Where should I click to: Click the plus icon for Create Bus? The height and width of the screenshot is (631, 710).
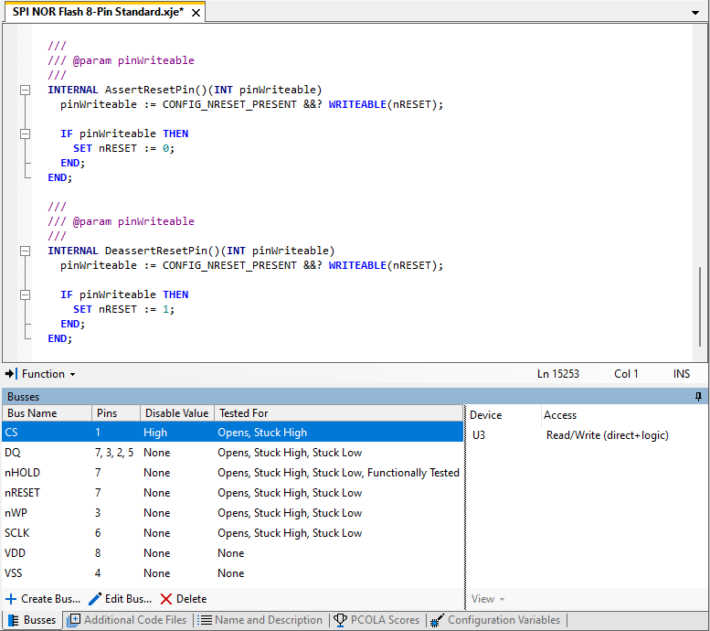(11, 599)
